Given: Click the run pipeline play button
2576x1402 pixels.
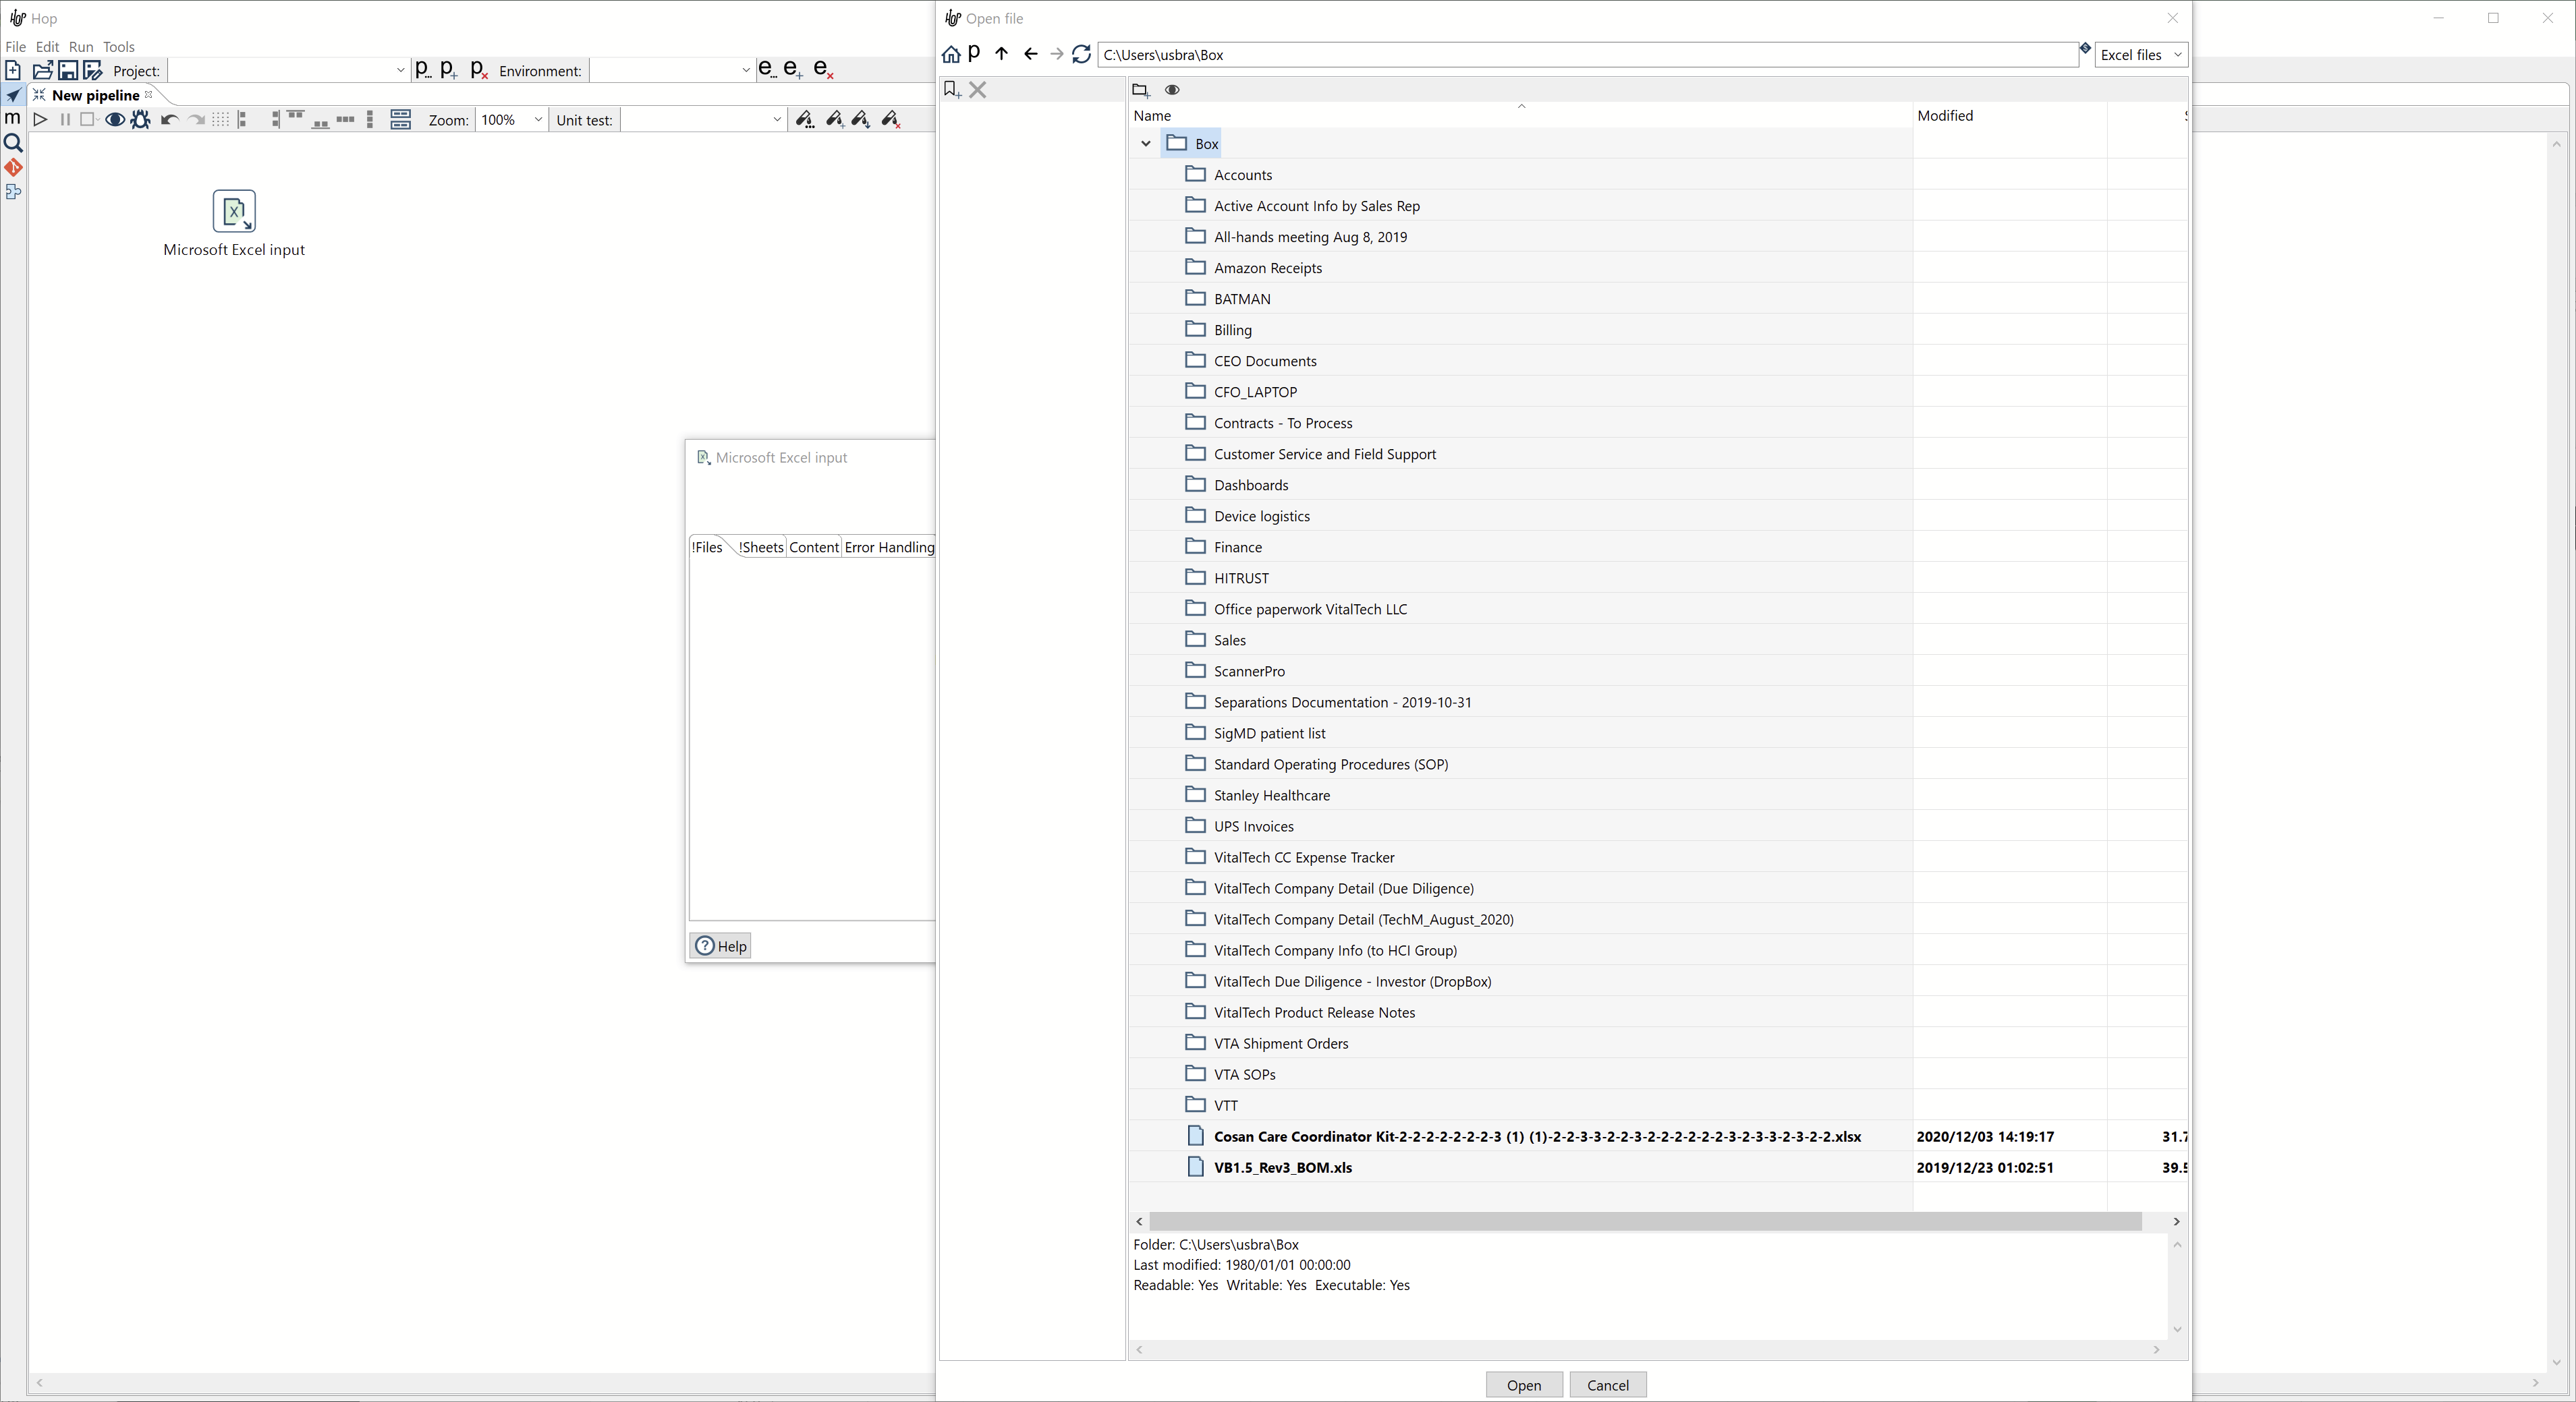Looking at the screenshot, I should 40,120.
